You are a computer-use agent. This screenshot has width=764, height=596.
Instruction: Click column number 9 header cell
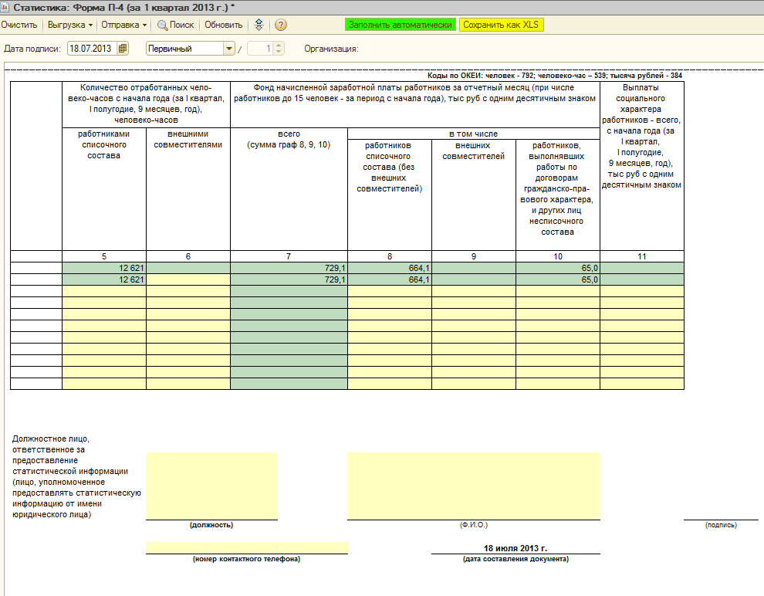474,256
